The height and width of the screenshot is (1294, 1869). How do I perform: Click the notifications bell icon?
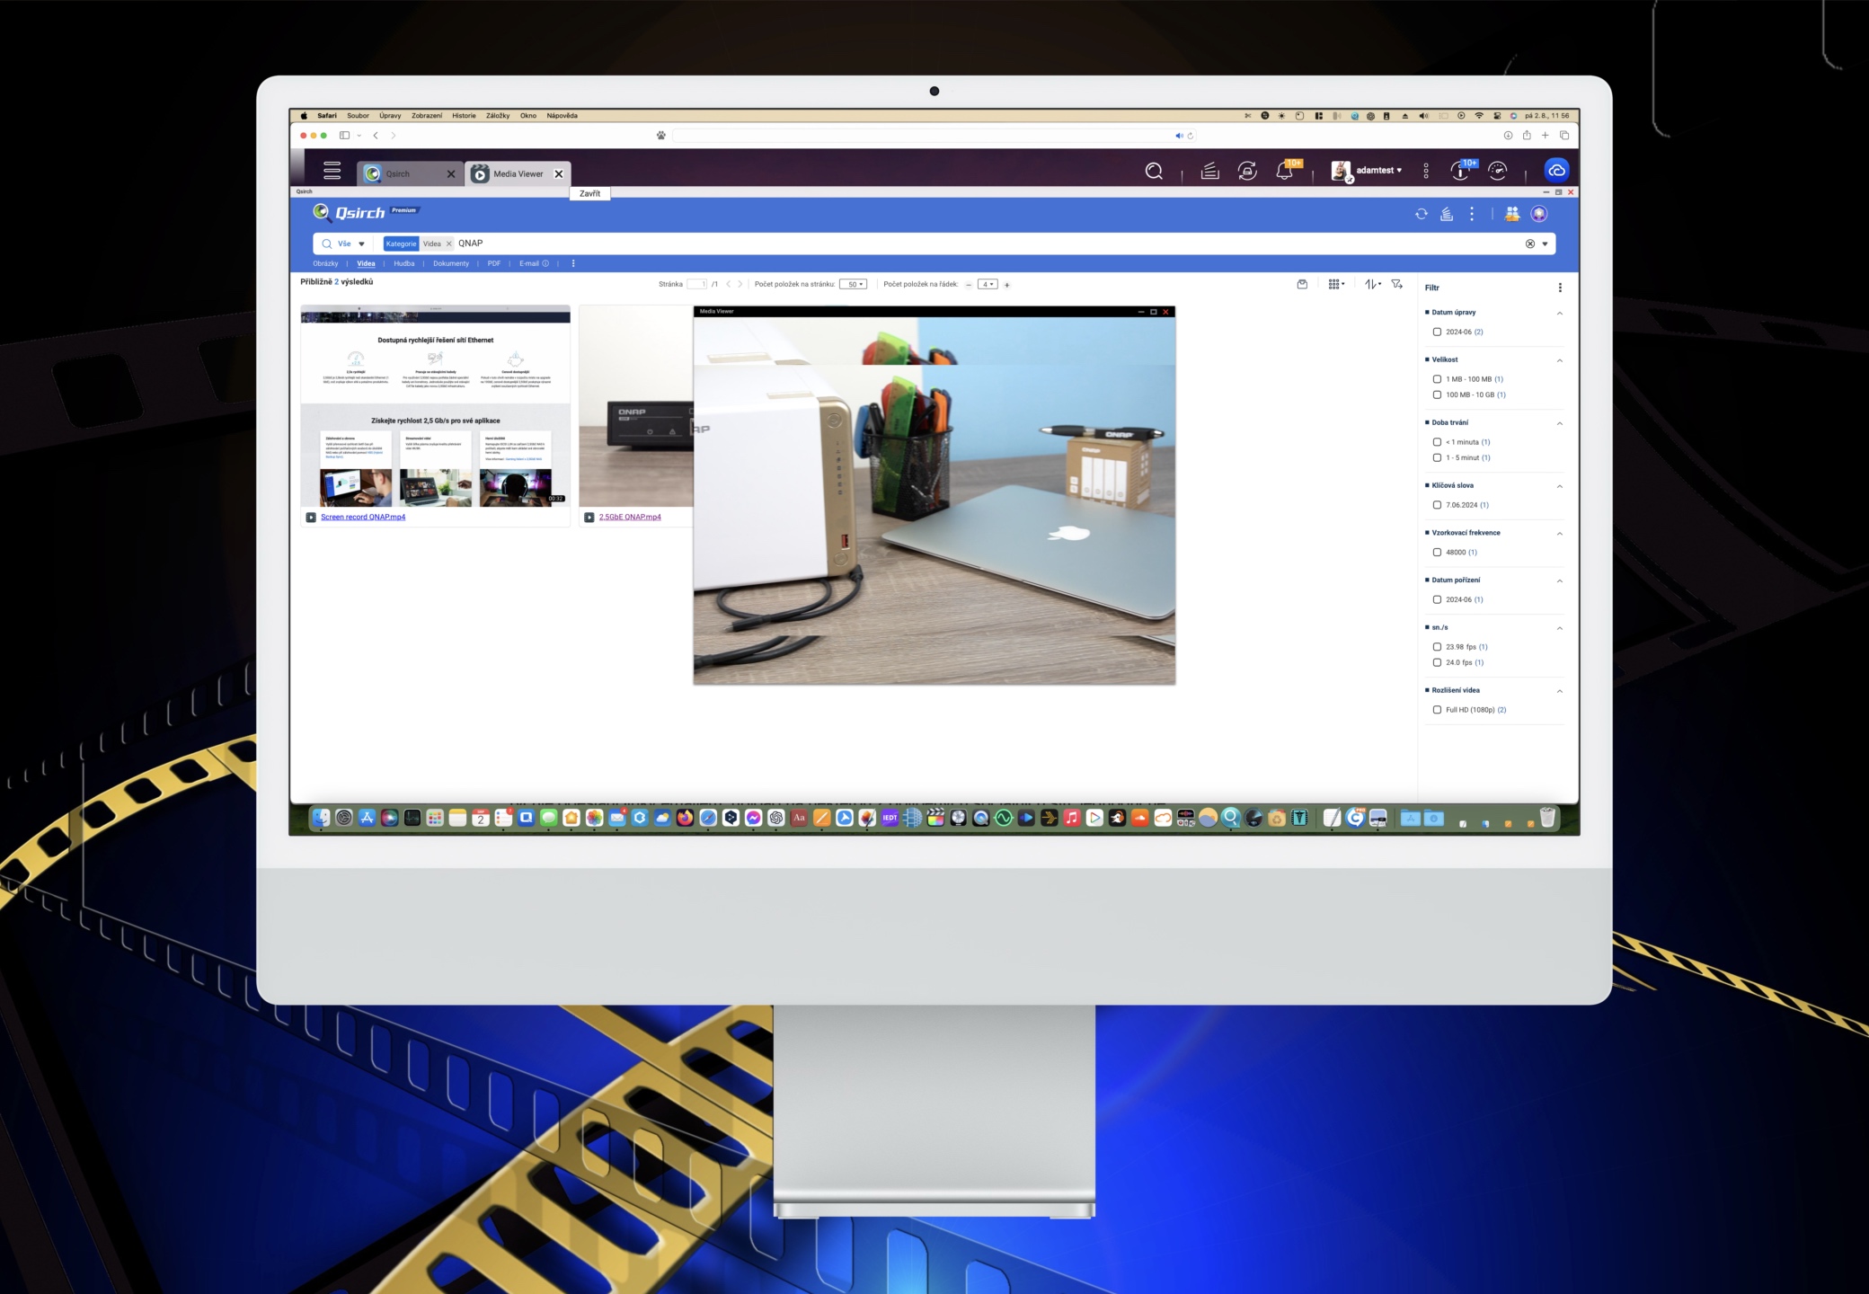pyautogui.click(x=1284, y=171)
